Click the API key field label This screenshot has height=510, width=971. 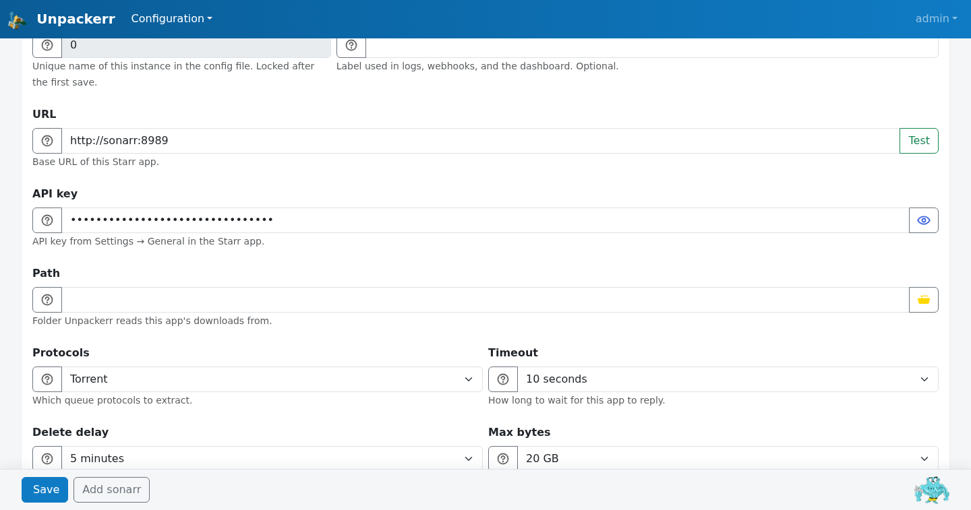click(x=55, y=193)
